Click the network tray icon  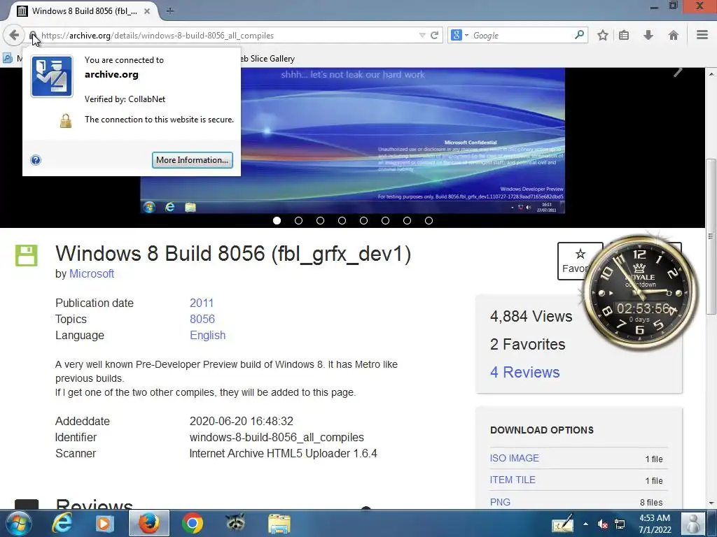[x=620, y=524]
